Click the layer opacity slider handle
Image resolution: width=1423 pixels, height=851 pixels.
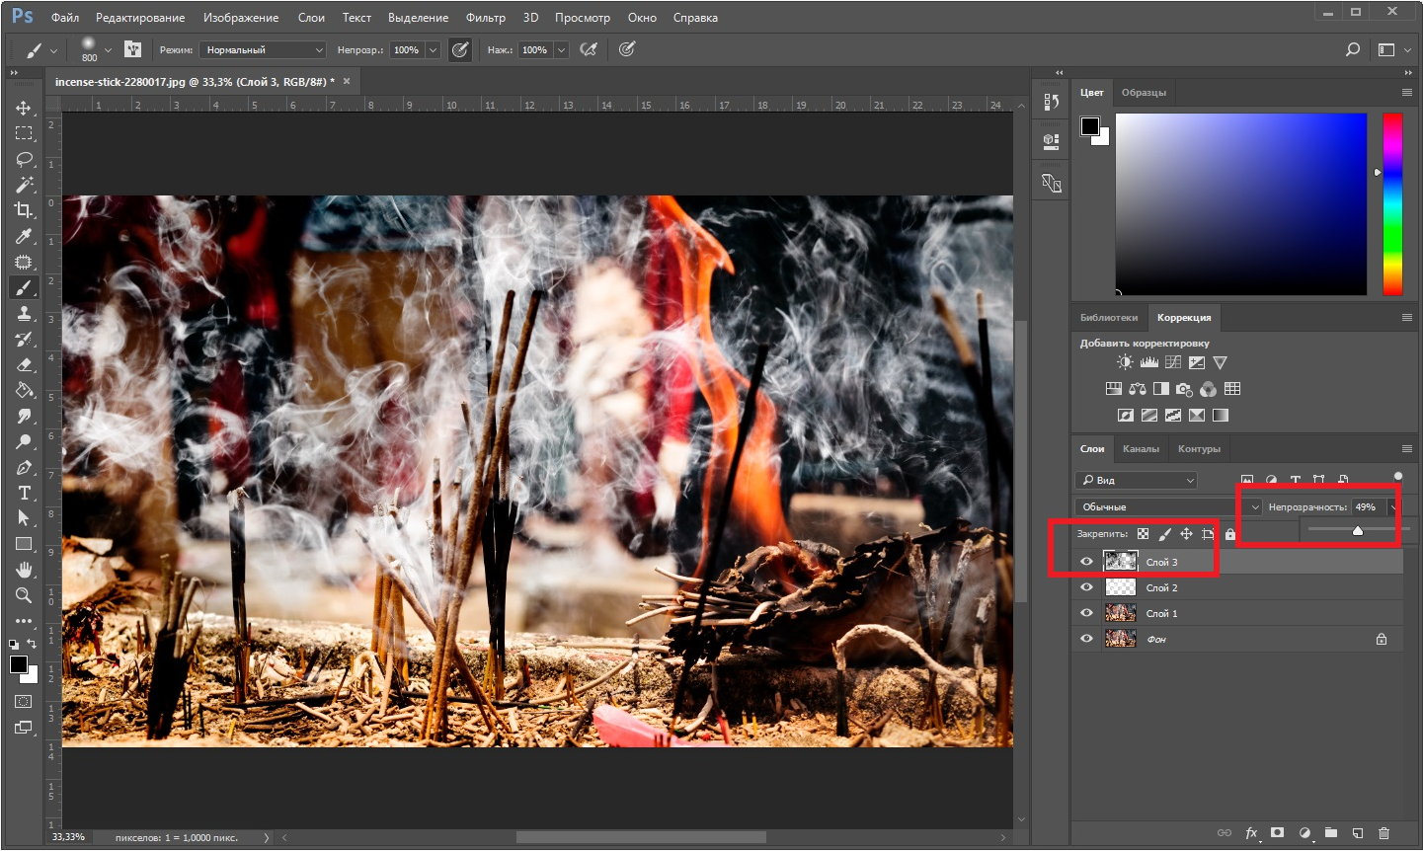[x=1358, y=530]
